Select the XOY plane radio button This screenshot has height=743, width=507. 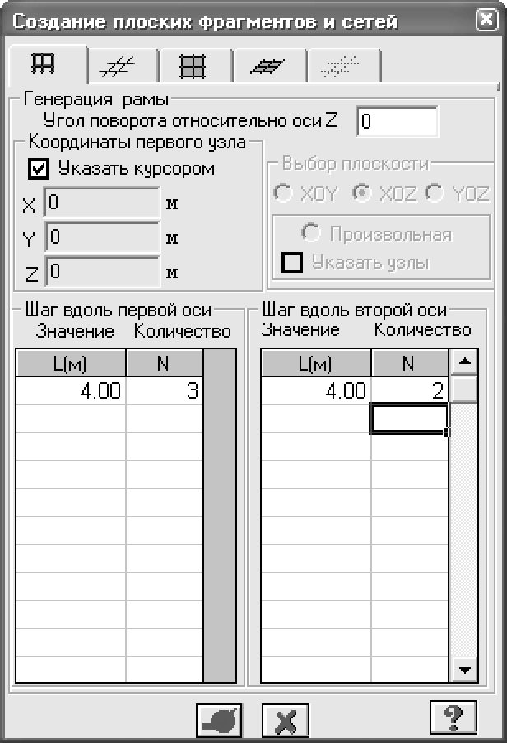coord(284,193)
